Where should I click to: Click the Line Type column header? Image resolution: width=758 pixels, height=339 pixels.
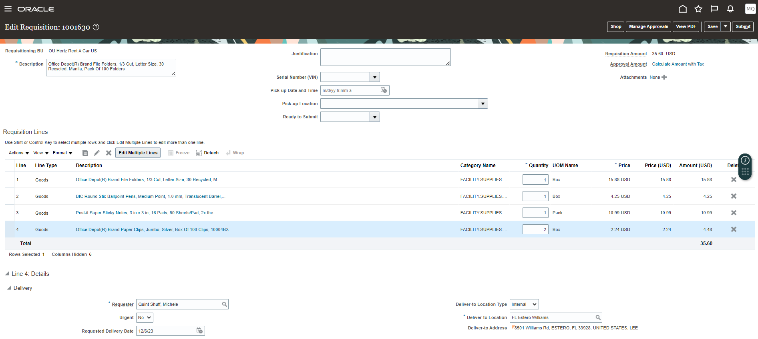(46, 166)
